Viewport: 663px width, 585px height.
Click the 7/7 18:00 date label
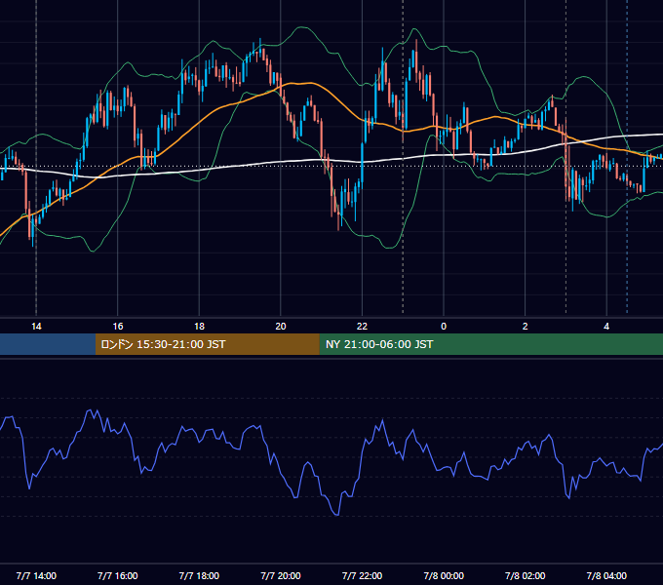[x=199, y=576]
